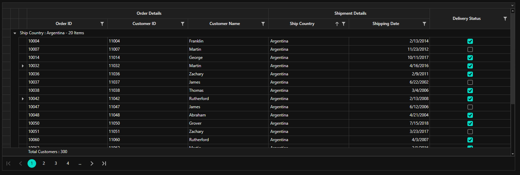Select the shipping date 4/16/2016
This screenshot has width=520, height=175.
point(389,66)
